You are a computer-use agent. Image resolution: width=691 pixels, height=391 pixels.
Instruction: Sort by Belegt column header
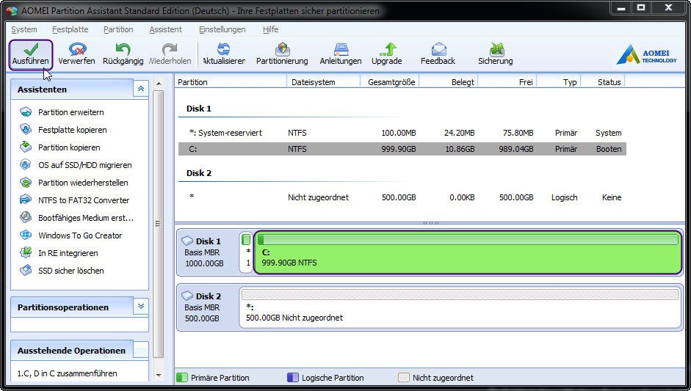448,82
